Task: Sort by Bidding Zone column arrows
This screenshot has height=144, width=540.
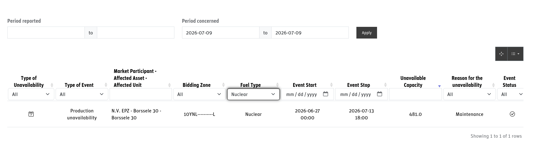Action: click(x=223, y=85)
